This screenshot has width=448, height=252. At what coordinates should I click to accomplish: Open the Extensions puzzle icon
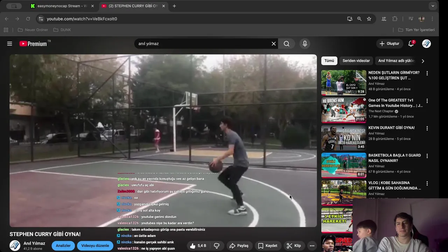tap(395, 19)
